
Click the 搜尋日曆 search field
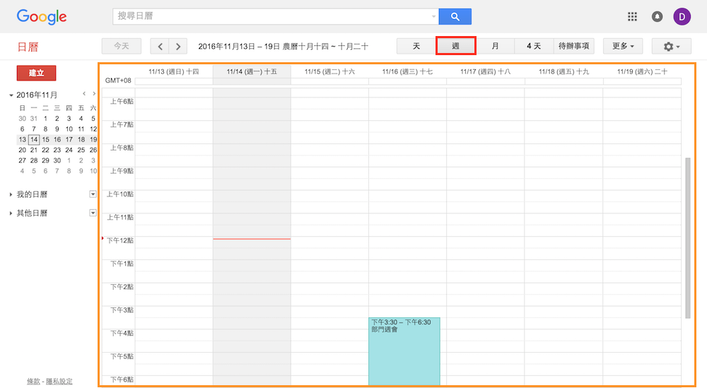[272, 16]
